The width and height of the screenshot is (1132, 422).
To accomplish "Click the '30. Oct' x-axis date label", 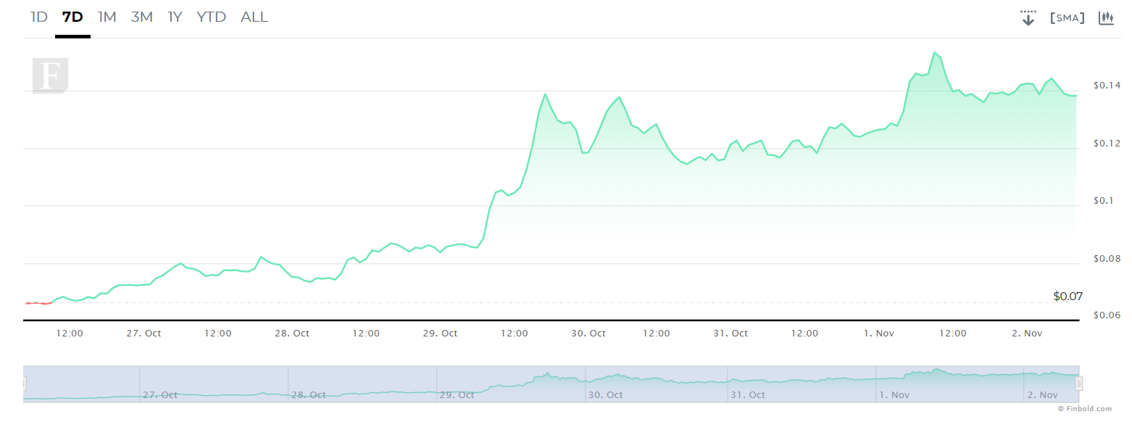I will 588,334.
